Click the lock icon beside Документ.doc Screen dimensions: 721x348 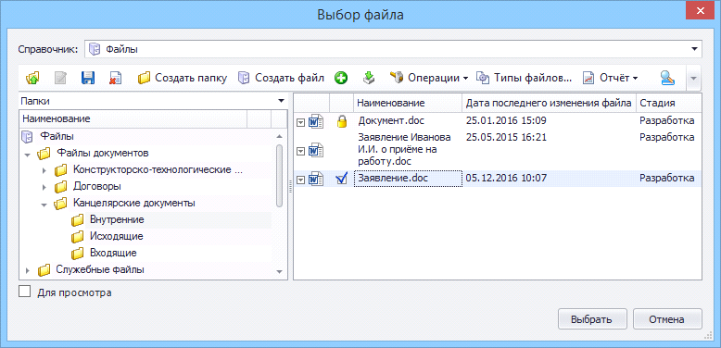(x=341, y=121)
